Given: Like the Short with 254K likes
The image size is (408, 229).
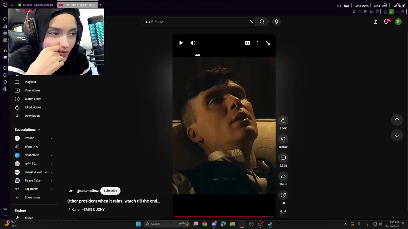Looking at the screenshot, I should (283, 120).
